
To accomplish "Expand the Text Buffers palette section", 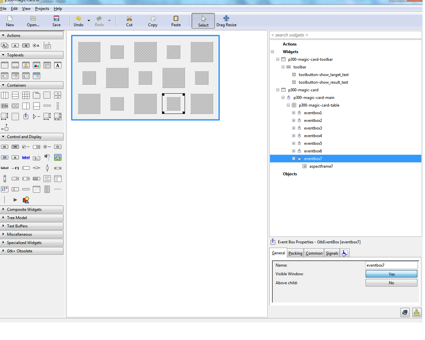I will (32, 226).
